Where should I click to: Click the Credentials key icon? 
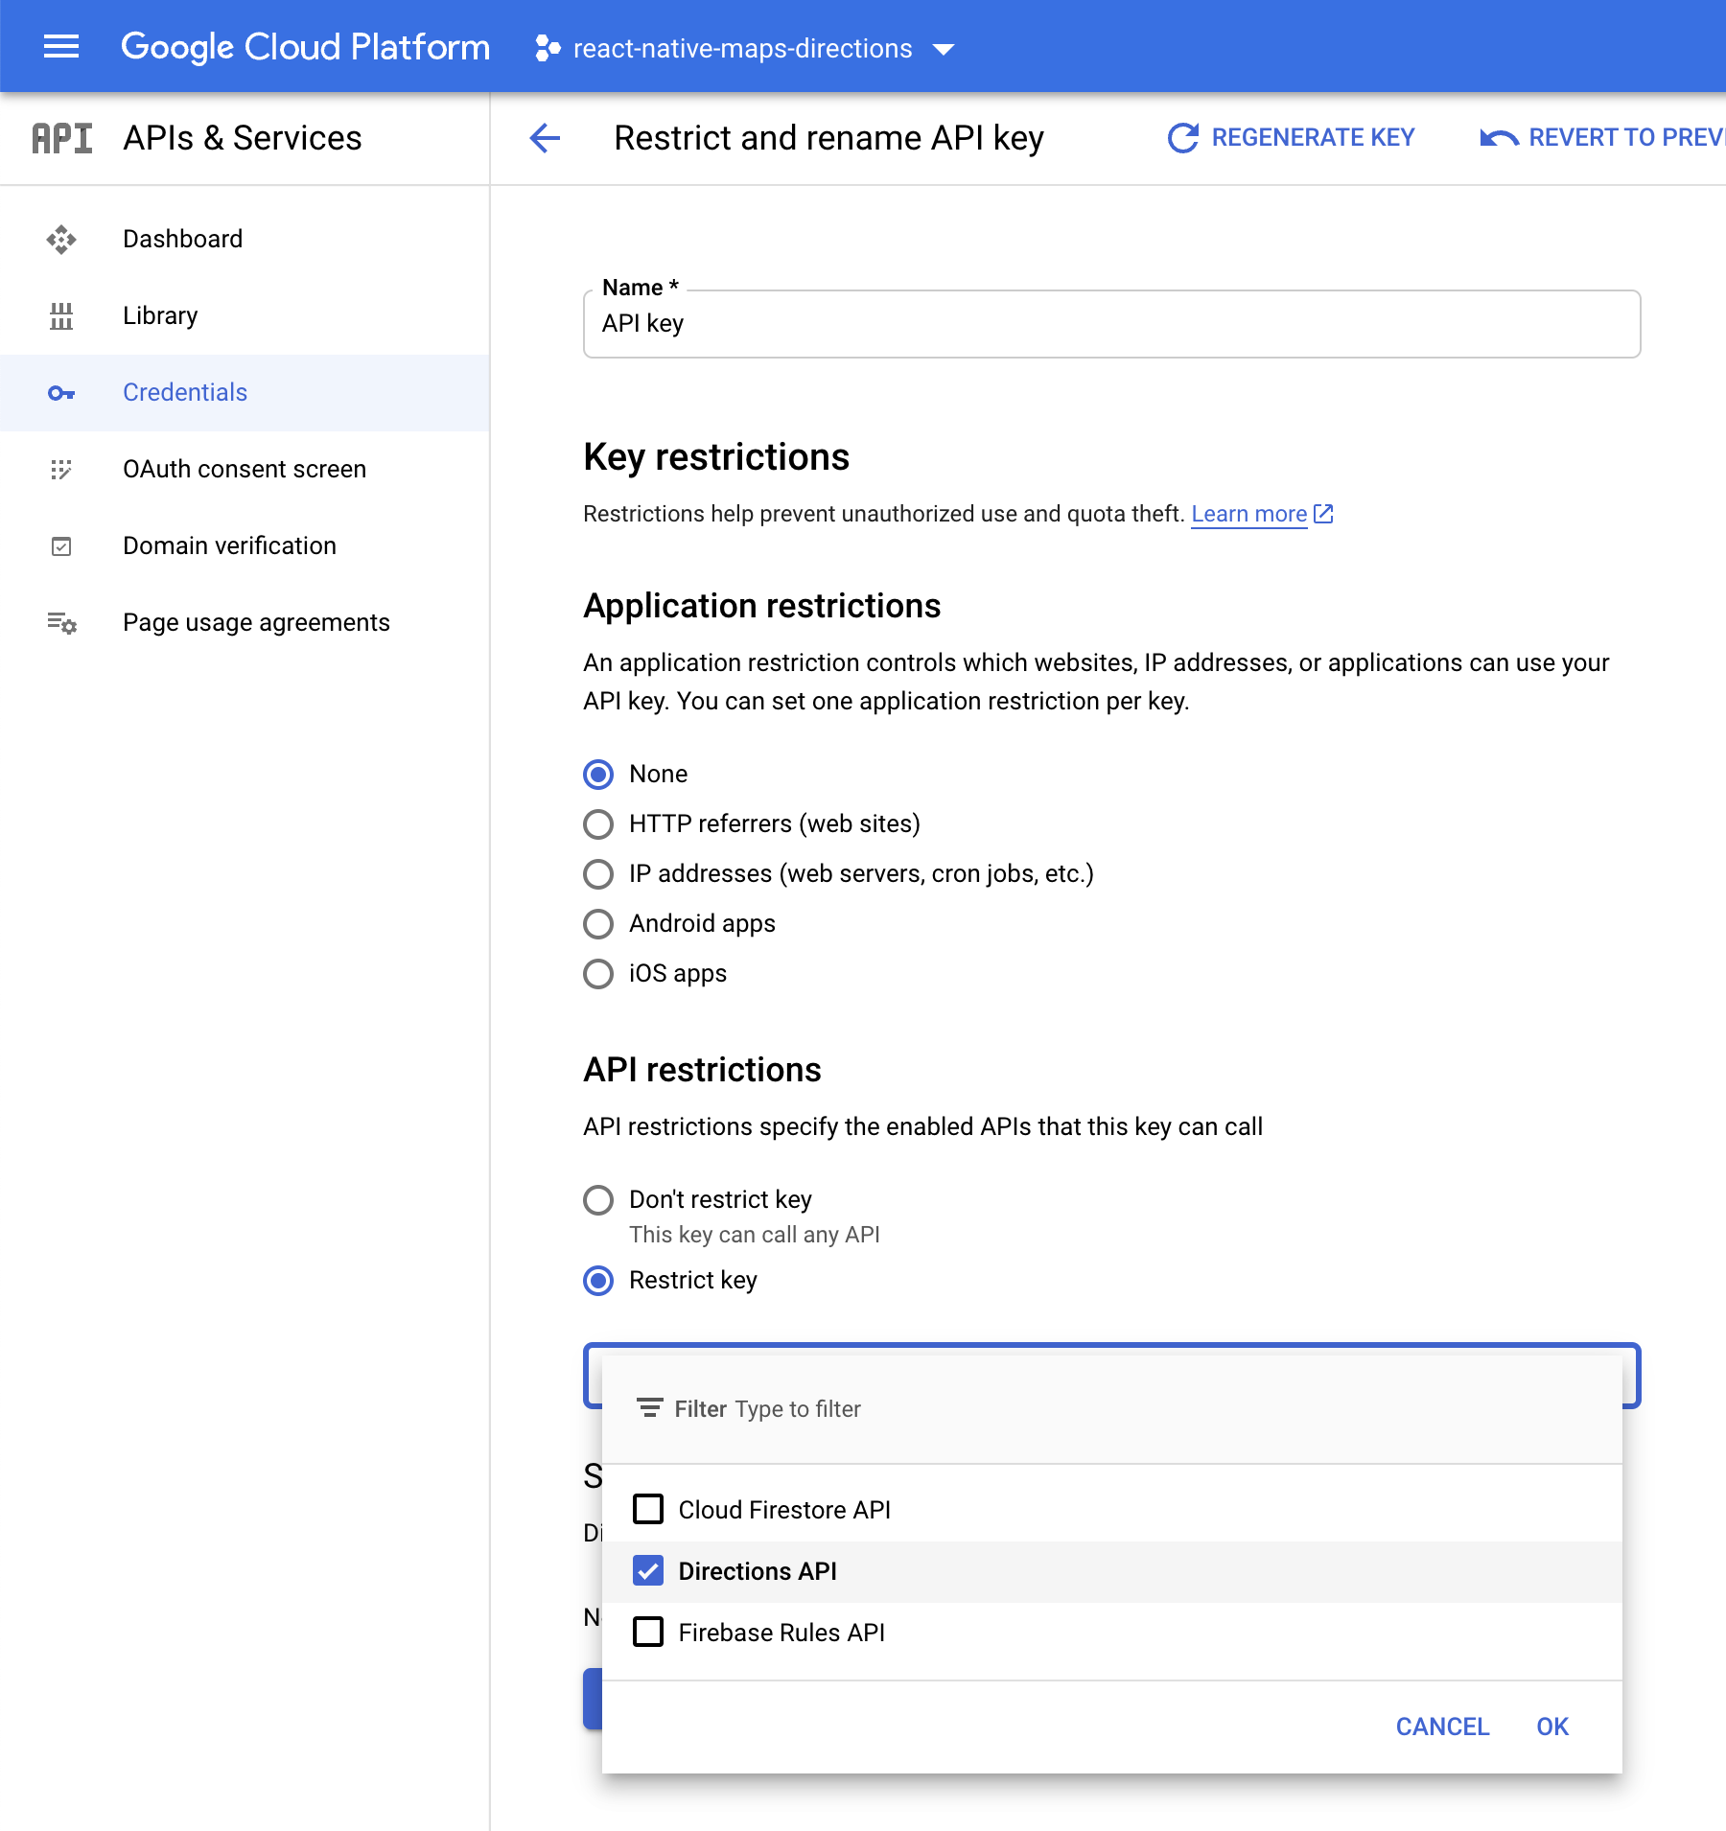tap(60, 392)
